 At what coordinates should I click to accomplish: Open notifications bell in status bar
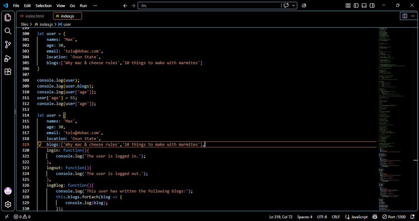tap(412, 217)
